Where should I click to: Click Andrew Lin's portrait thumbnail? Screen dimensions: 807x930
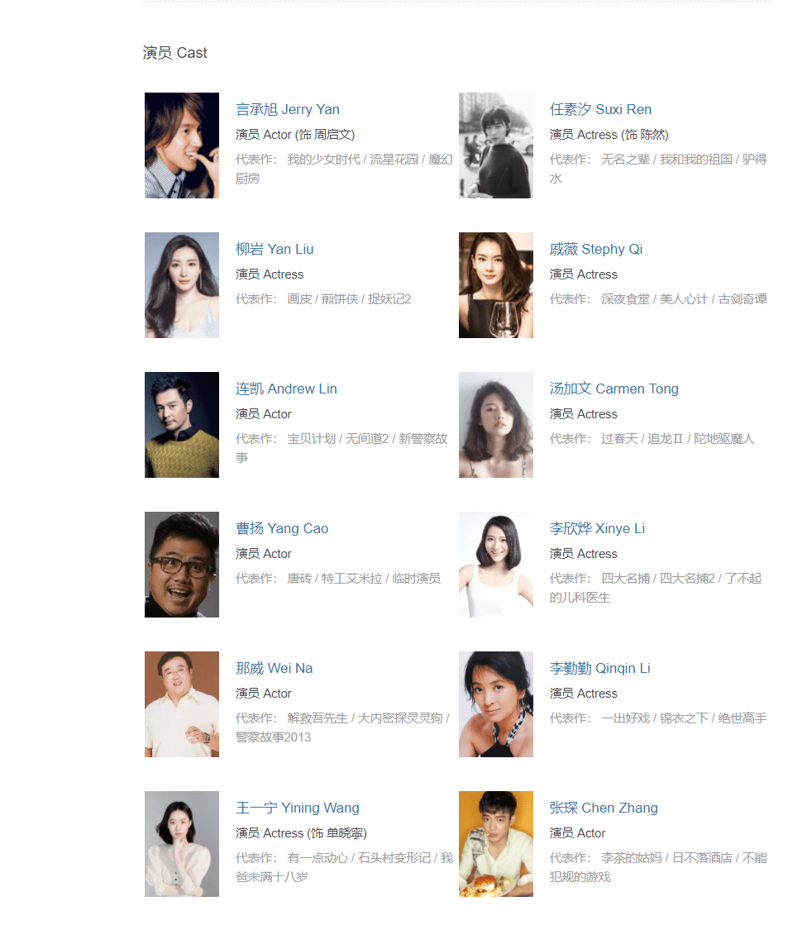click(182, 425)
